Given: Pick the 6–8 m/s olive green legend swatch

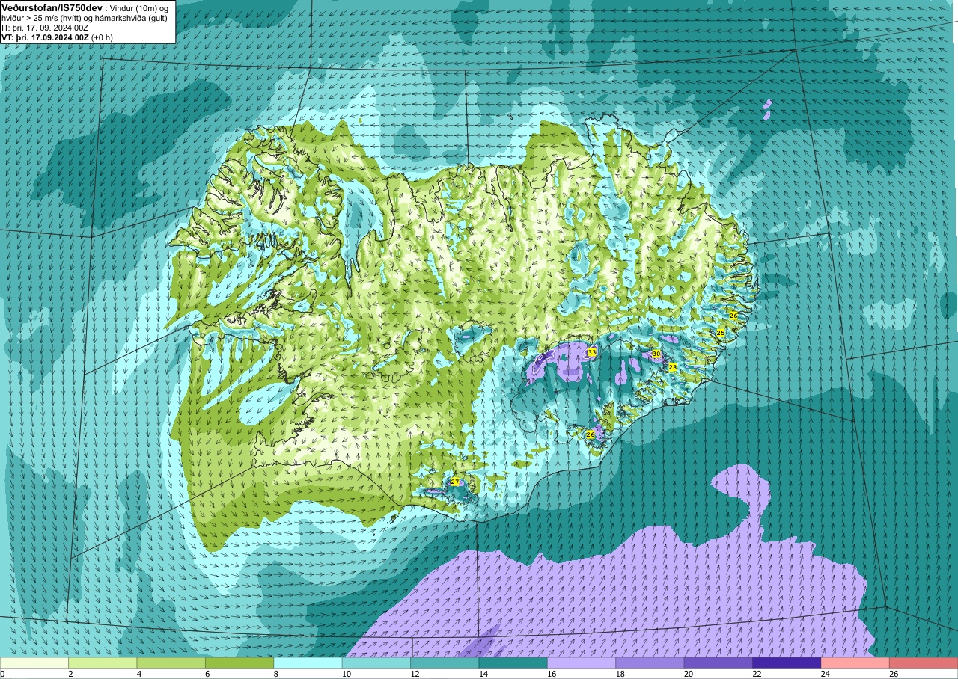Looking at the screenshot, I should pyautogui.click(x=239, y=663).
